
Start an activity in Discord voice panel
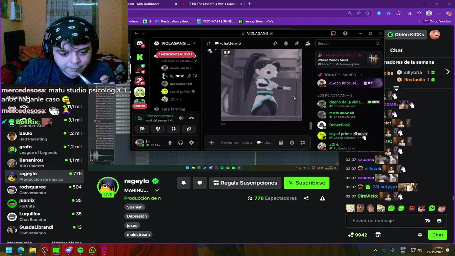pyautogui.click(x=173, y=129)
